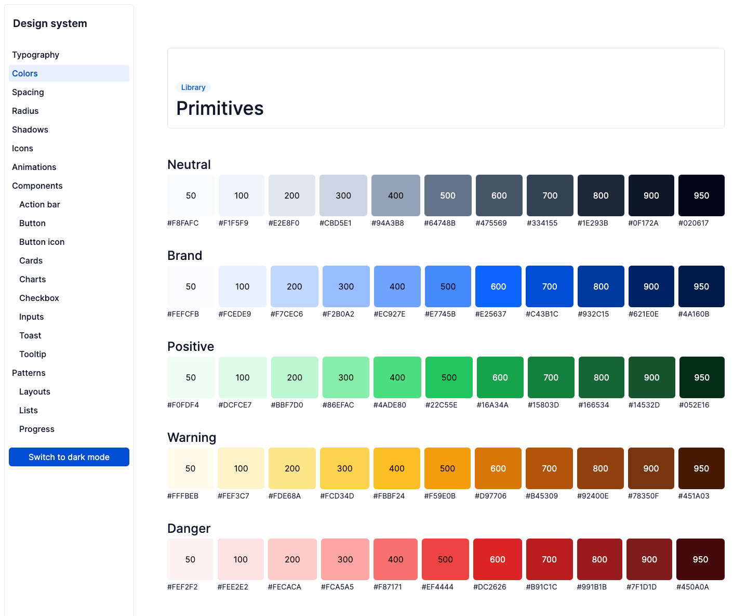The image size is (747, 616).
Task: Open the Components section
Action: tap(37, 186)
